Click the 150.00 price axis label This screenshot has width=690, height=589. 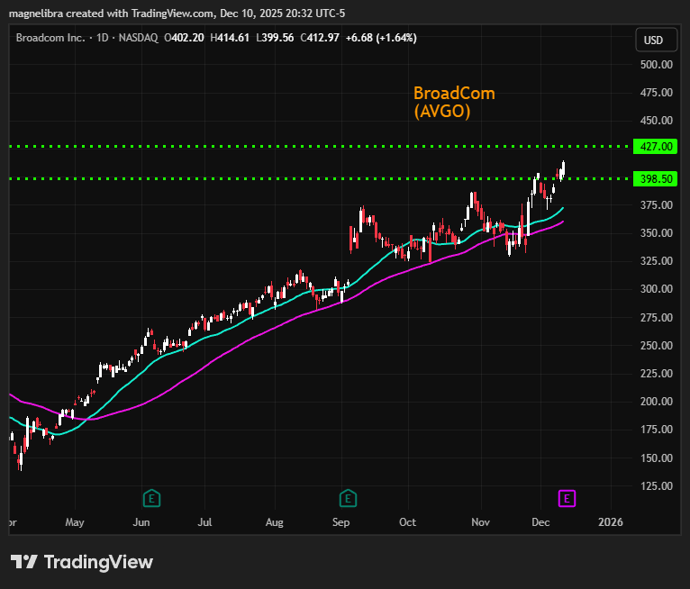(657, 458)
